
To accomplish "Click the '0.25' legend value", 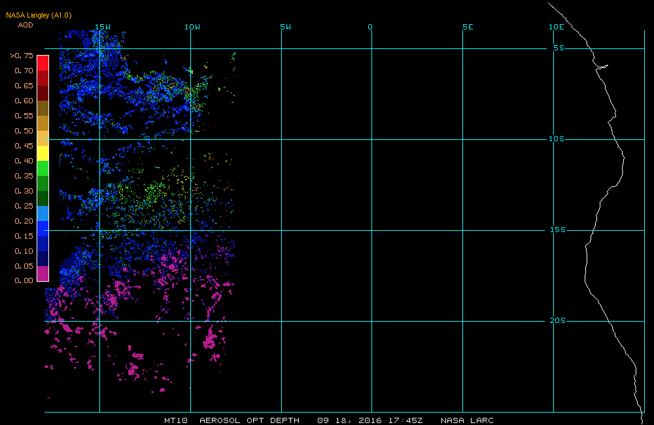I will (x=24, y=205).
